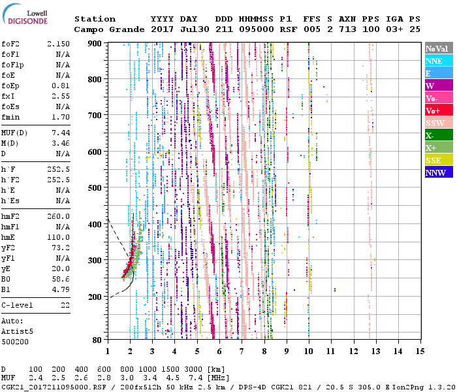Click the yellow SSE legend box

436,161
